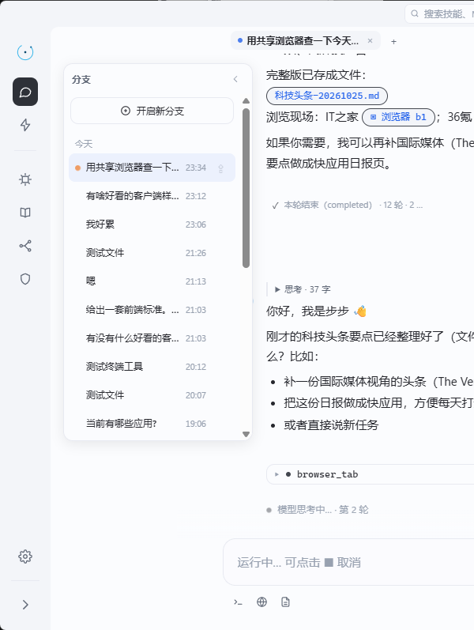Click the 分支 panel title
Image resolution: width=474 pixels, height=630 pixels.
(x=81, y=80)
